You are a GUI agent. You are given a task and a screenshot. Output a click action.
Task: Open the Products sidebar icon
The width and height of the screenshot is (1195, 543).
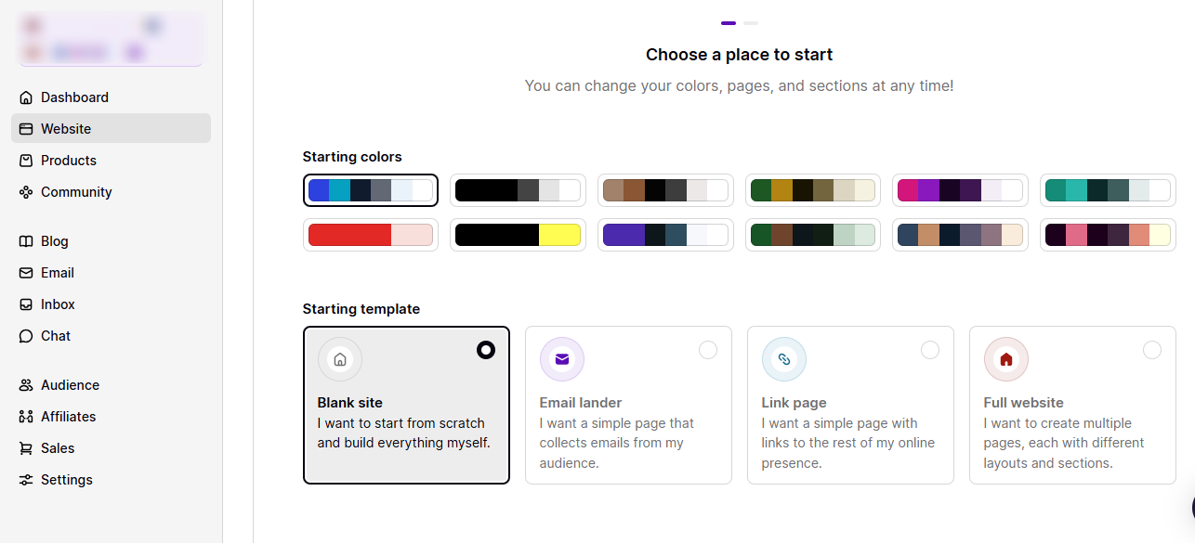26,160
